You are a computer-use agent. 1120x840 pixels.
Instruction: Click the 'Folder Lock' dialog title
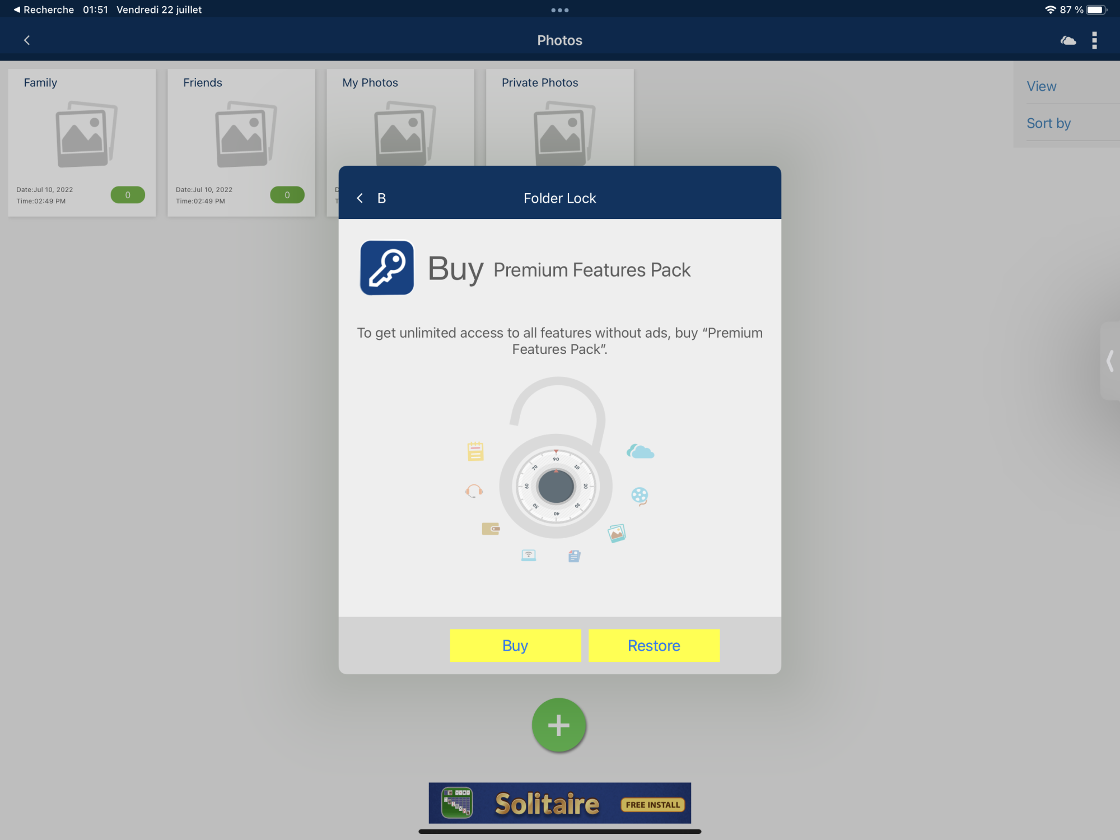[560, 198]
